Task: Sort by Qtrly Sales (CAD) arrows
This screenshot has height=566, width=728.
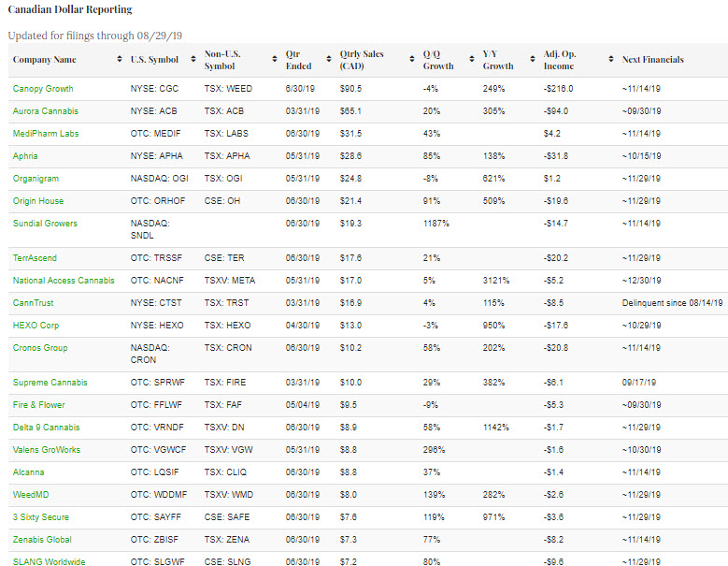Action: [412, 60]
